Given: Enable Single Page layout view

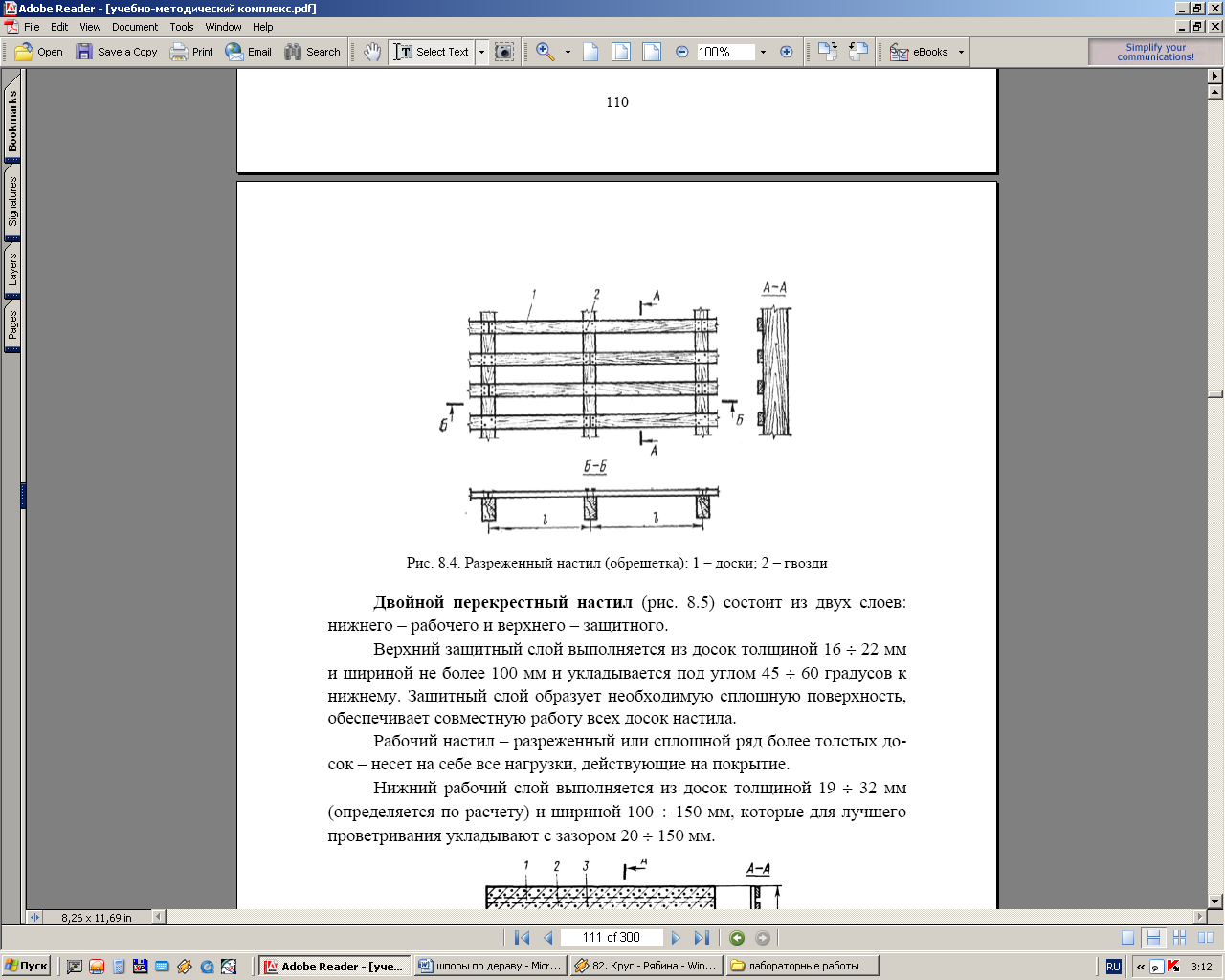Looking at the screenshot, I should [1128, 938].
